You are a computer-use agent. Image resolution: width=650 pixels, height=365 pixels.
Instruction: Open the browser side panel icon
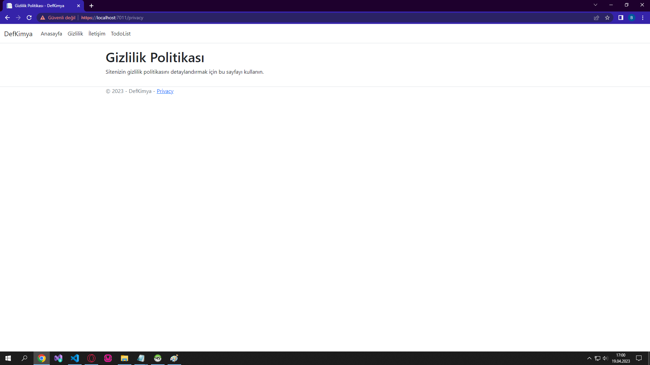tap(620, 18)
